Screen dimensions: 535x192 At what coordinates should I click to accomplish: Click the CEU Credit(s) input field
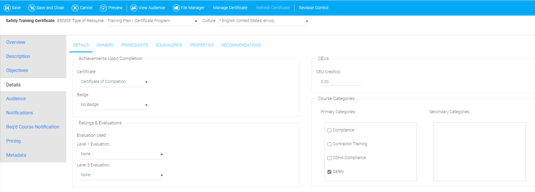click(x=340, y=82)
